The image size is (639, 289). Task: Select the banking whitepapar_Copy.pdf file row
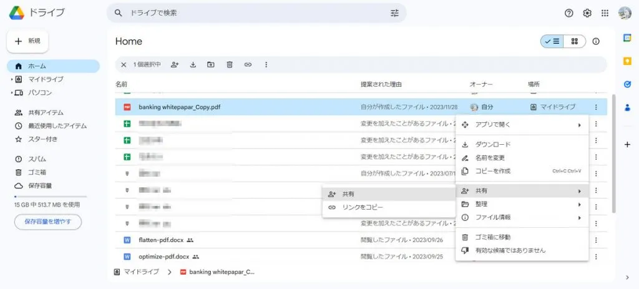click(361, 107)
